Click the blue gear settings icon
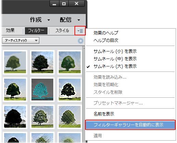The height and width of the screenshot is (143, 177). [x=81, y=41]
